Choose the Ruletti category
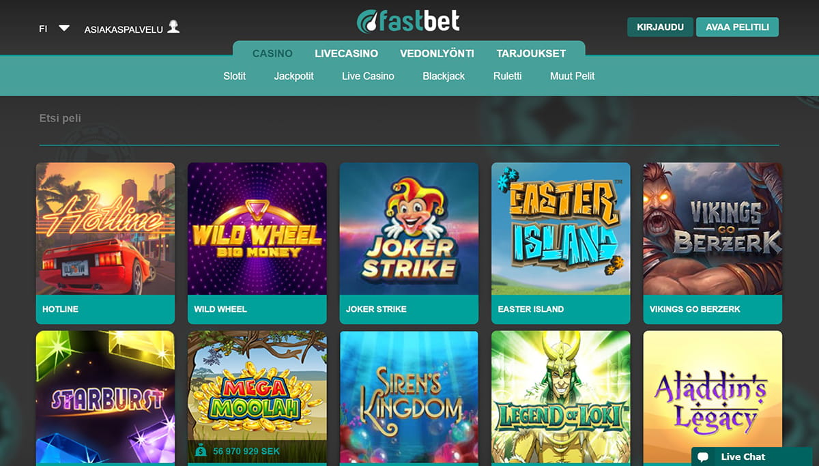Image resolution: width=819 pixels, height=466 pixels. coord(507,76)
